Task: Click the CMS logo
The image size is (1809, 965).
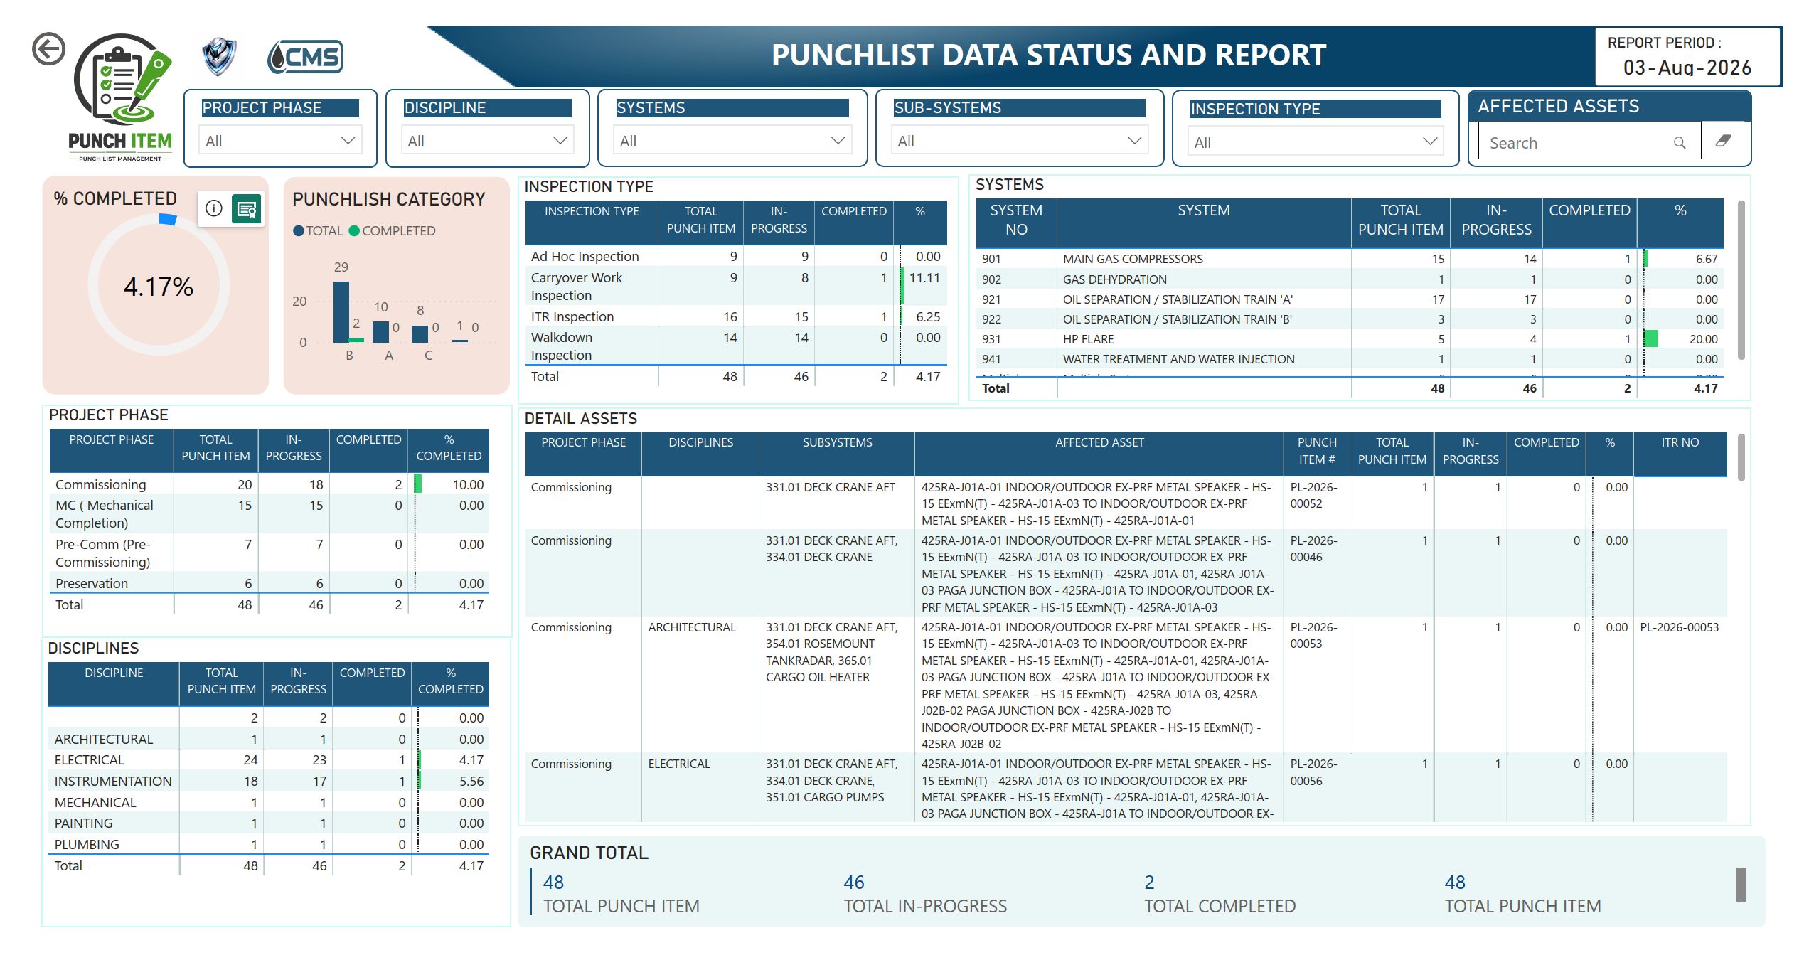Action: (305, 57)
